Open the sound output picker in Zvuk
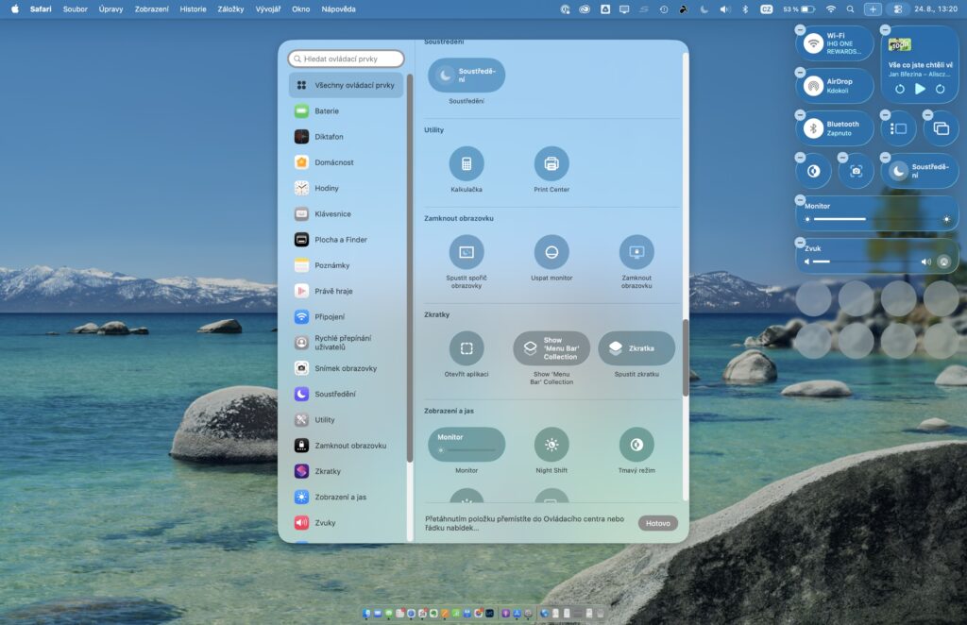 point(943,262)
